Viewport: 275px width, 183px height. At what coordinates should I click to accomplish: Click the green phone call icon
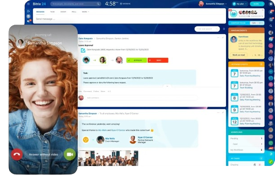click(271, 162)
